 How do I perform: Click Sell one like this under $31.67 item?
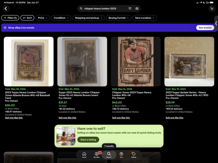click(67, 118)
